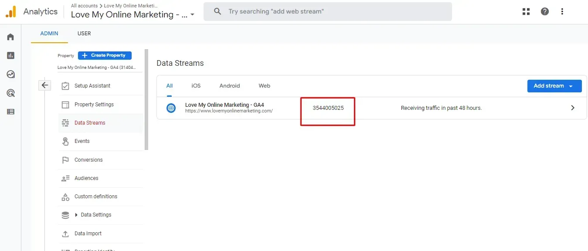Open the Configure table icon in sidebar

click(10, 112)
